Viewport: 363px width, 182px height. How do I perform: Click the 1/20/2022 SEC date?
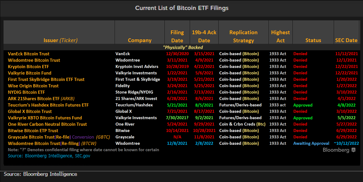tap(347, 79)
